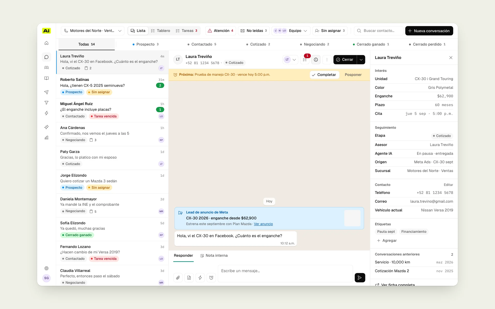495x309 pixels.
Task: Open the settings gear in sidebar
Action: click(x=46, y=268)
